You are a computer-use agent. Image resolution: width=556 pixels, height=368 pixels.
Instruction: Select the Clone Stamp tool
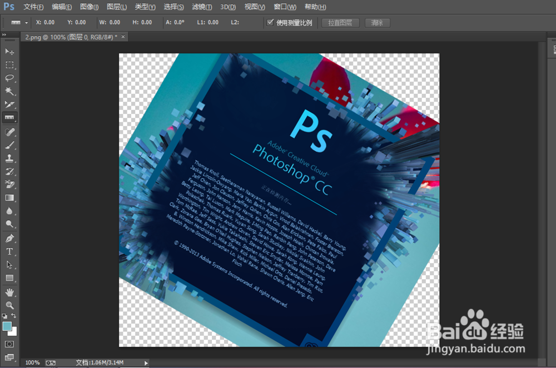(9, 158)
